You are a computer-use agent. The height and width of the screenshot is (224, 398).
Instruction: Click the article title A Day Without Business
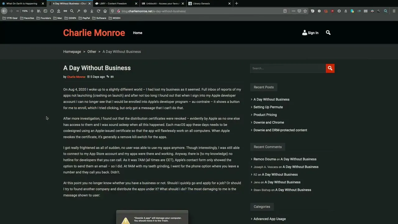coord(97,68)
